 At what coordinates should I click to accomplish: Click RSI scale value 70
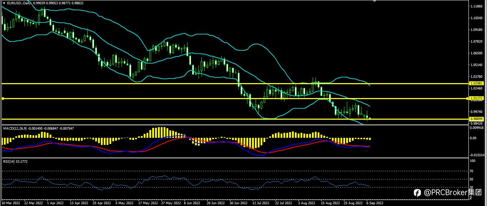pyautogui.click(x=472, y=171)
